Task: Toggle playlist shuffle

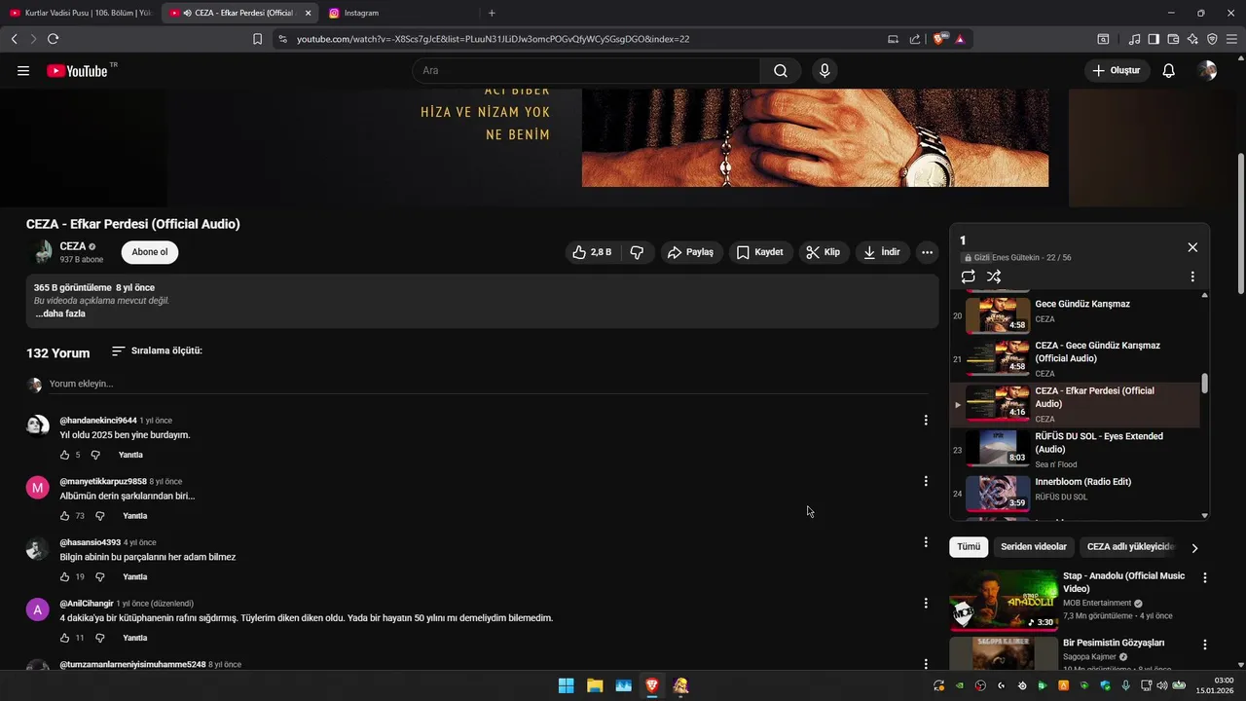Action: pyautogui.click(x=994, y=277)
